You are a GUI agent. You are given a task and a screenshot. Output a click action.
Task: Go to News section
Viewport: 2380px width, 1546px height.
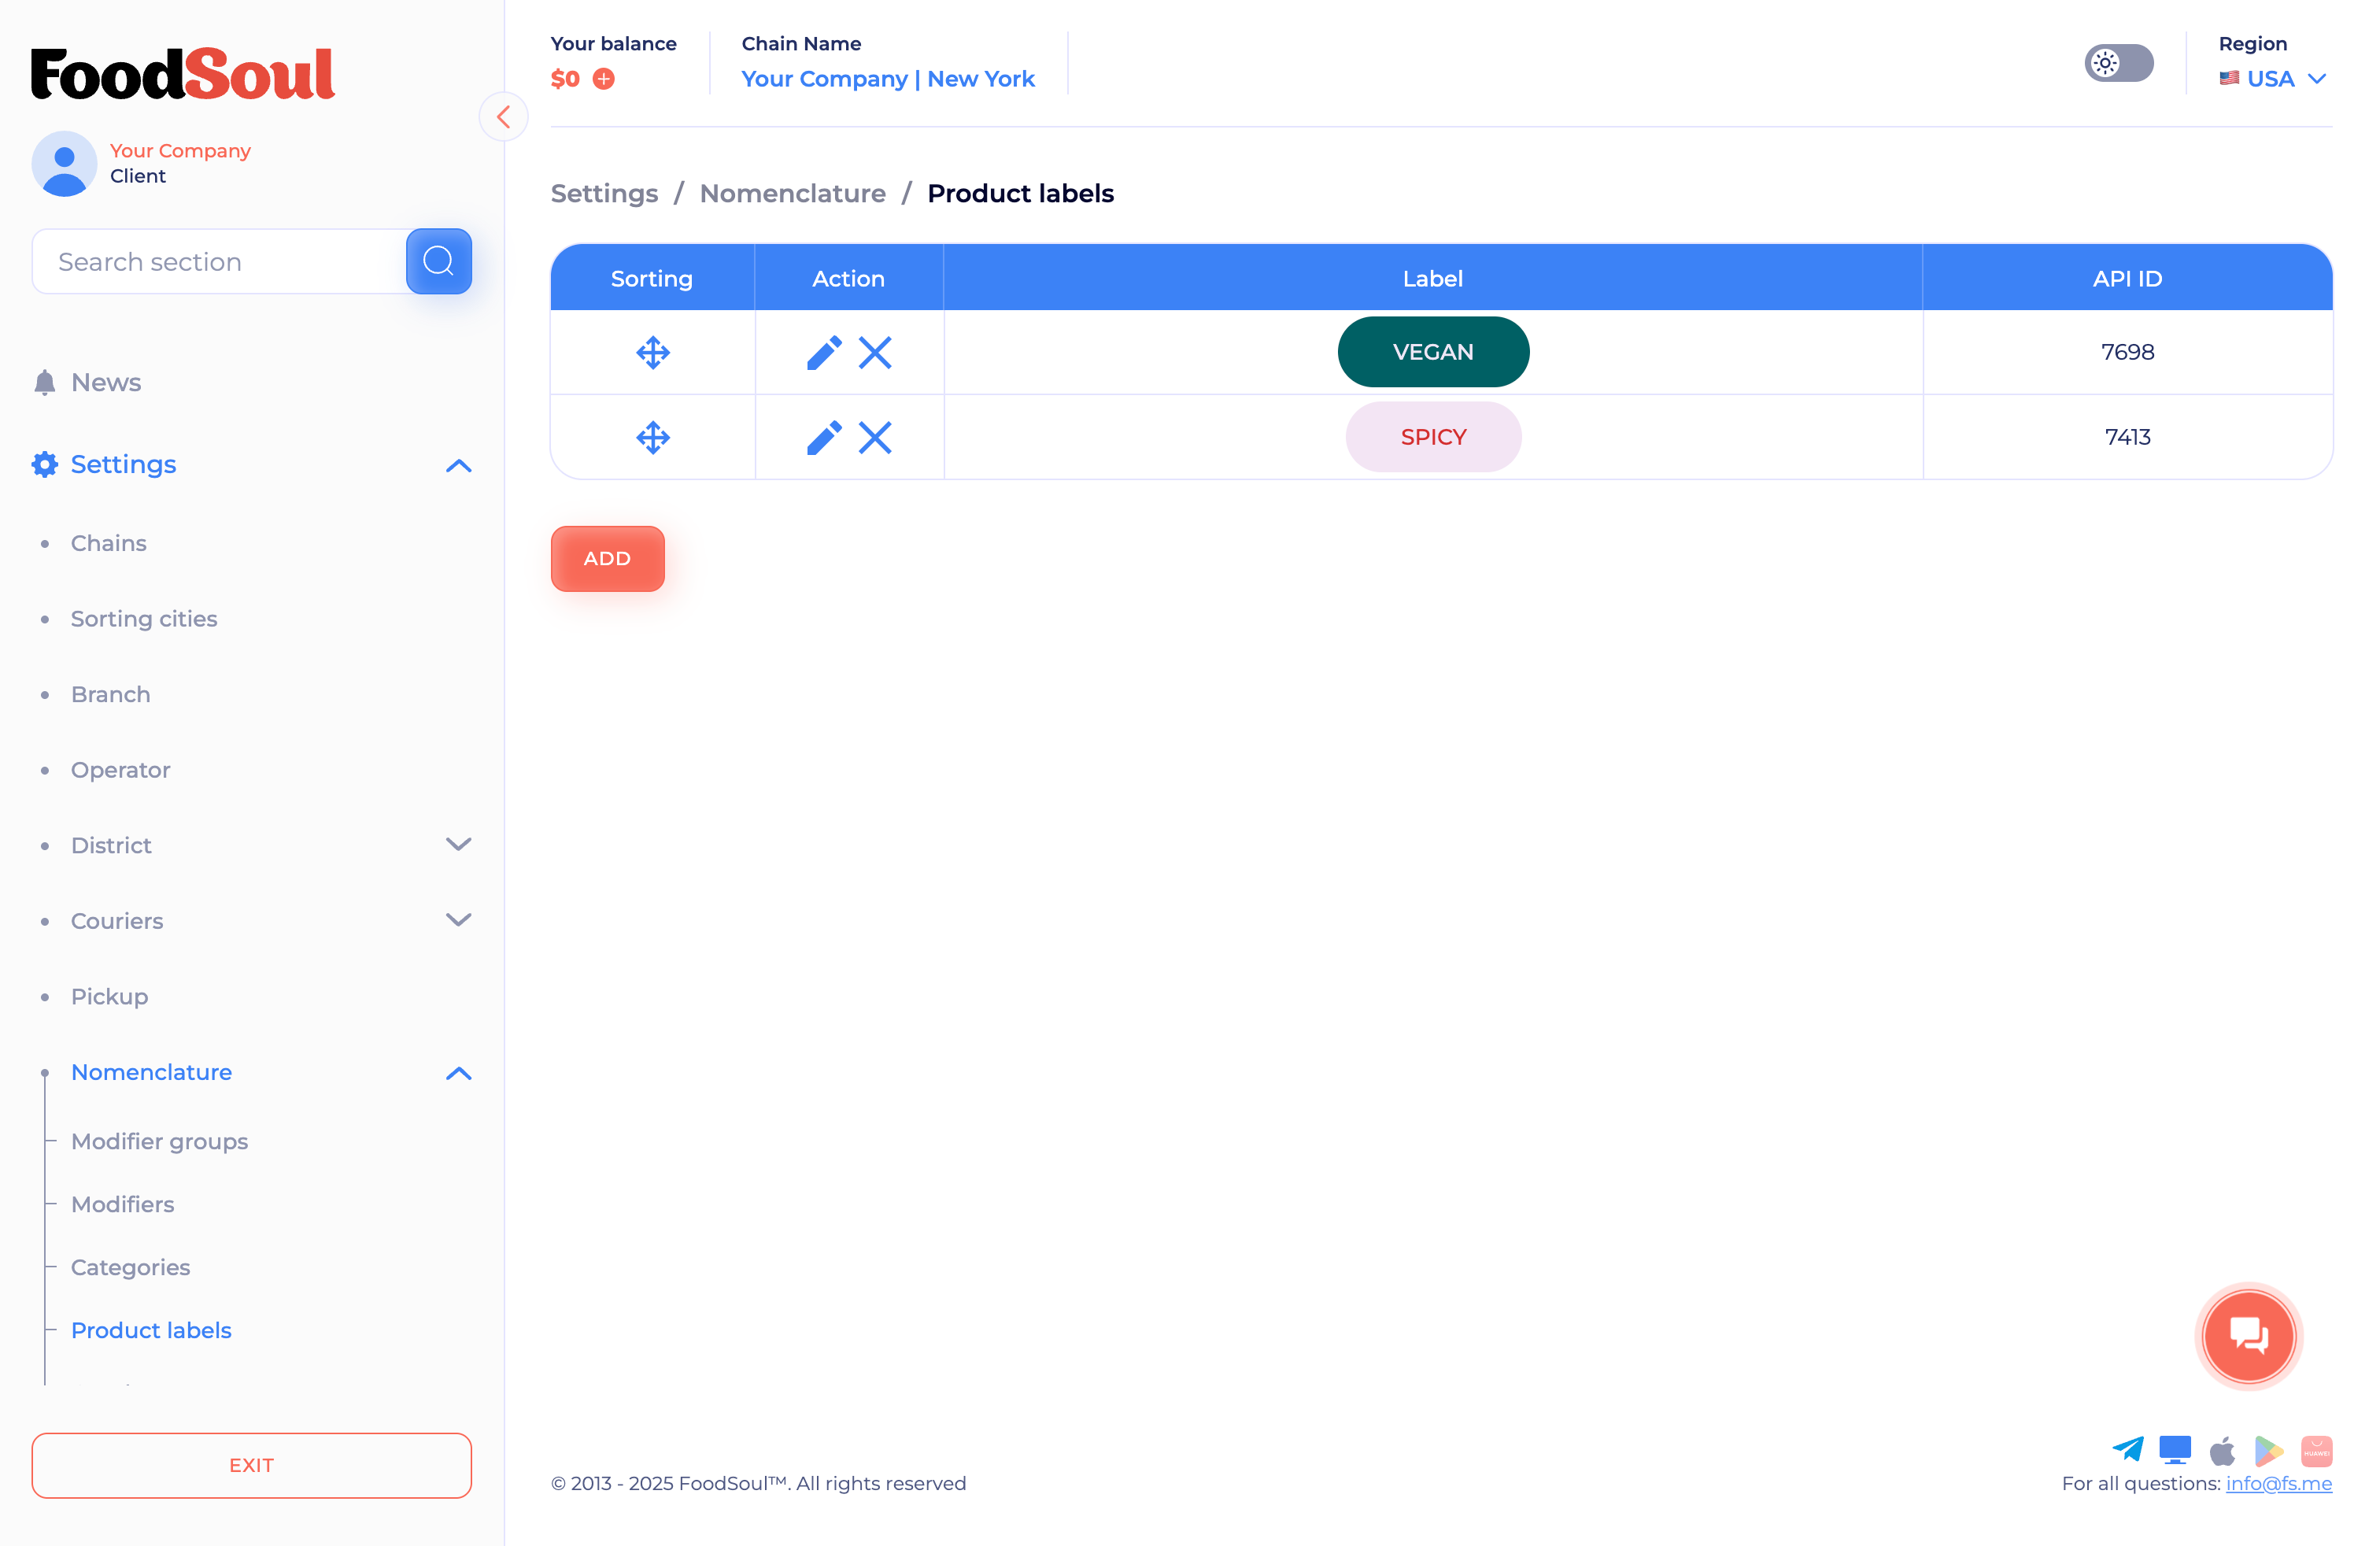[105, 382]
